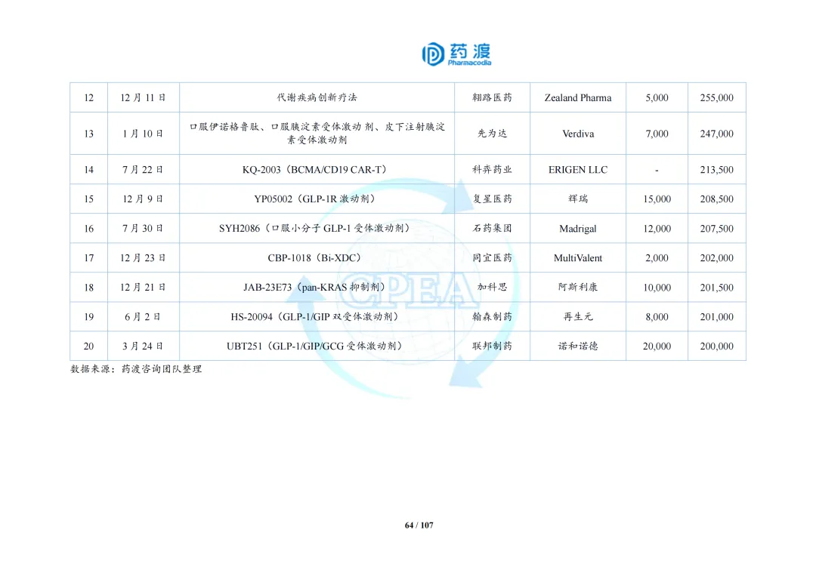The width and height of the screenshot is (816, 576).
Task: Select the total value '255,000'
Action: 716,97
